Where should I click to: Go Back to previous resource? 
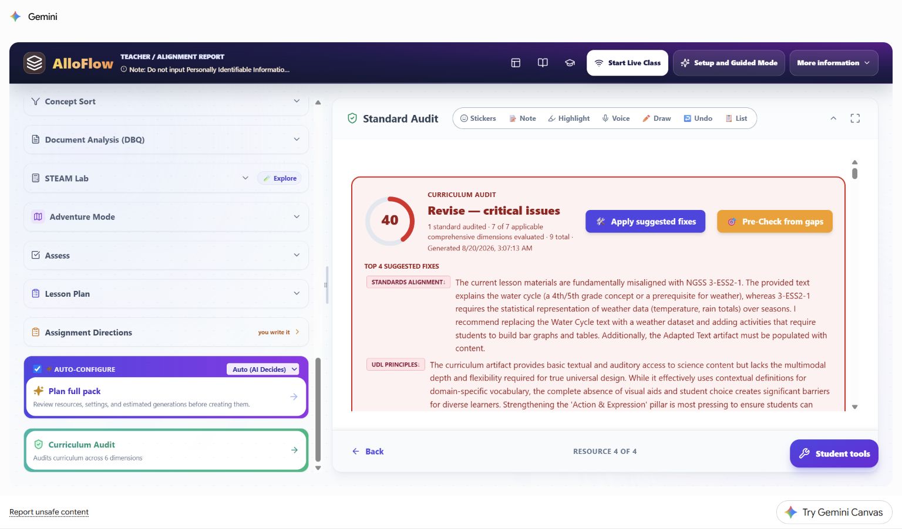click(368, 452)
